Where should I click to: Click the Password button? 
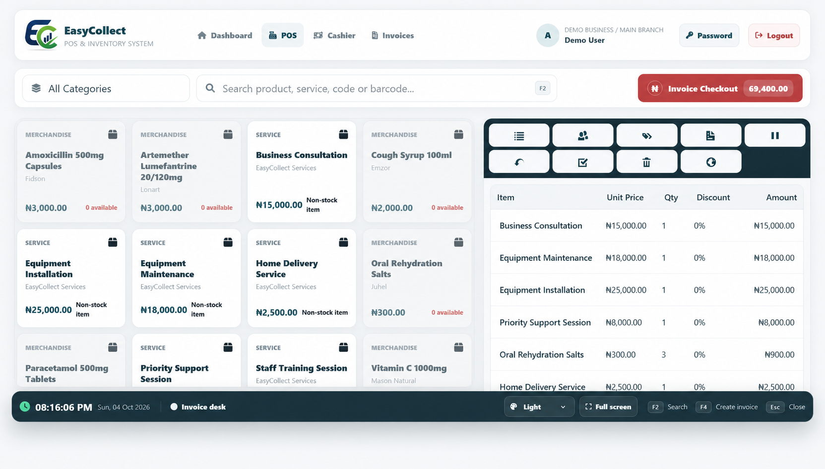pyautogui.click(x=709, y=35)
